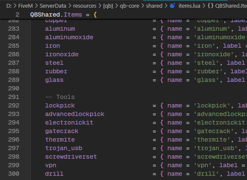The image size is (247, 180).
Task: Click the 'steel' key on line 287
Action: coord(55,63)
